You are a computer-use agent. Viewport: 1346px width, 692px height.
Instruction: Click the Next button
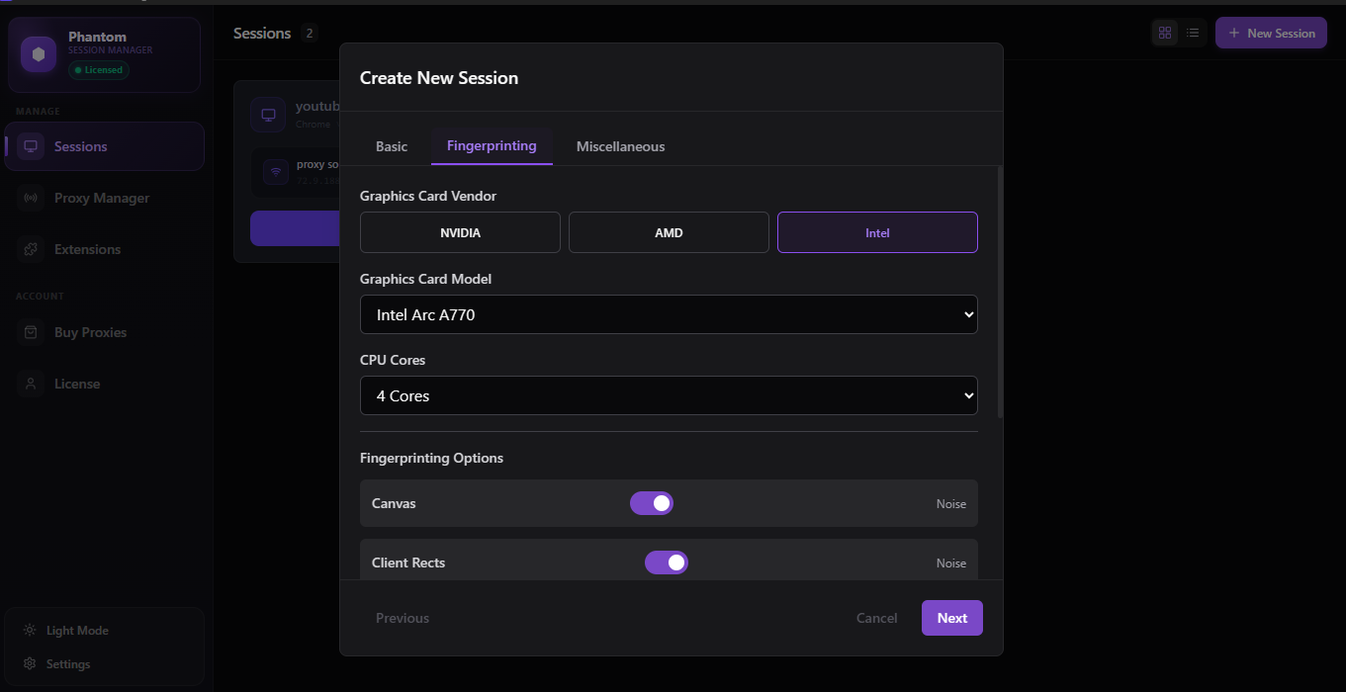tap(952, 618)
